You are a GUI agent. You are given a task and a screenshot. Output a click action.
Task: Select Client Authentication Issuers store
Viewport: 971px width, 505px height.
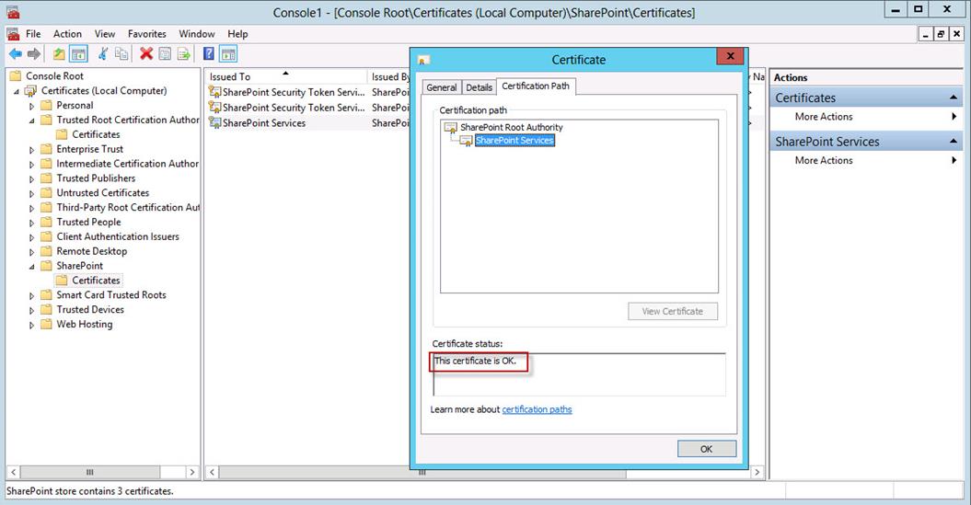118,236
